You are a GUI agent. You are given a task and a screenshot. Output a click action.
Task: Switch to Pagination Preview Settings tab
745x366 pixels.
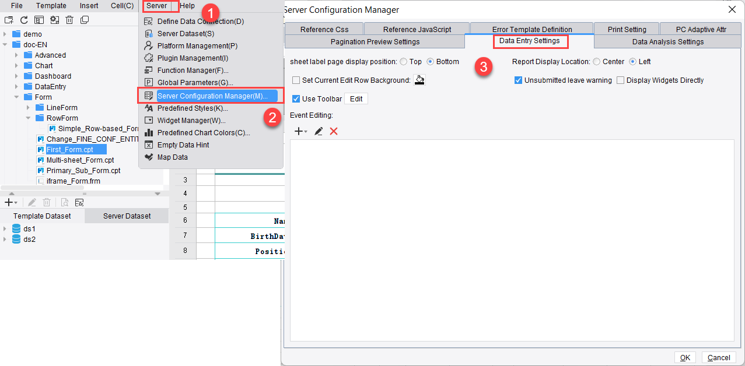point(375,42)
